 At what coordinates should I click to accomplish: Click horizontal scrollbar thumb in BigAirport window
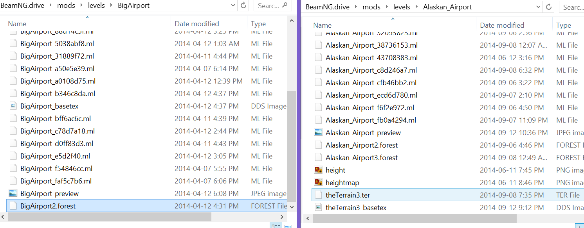109,217
